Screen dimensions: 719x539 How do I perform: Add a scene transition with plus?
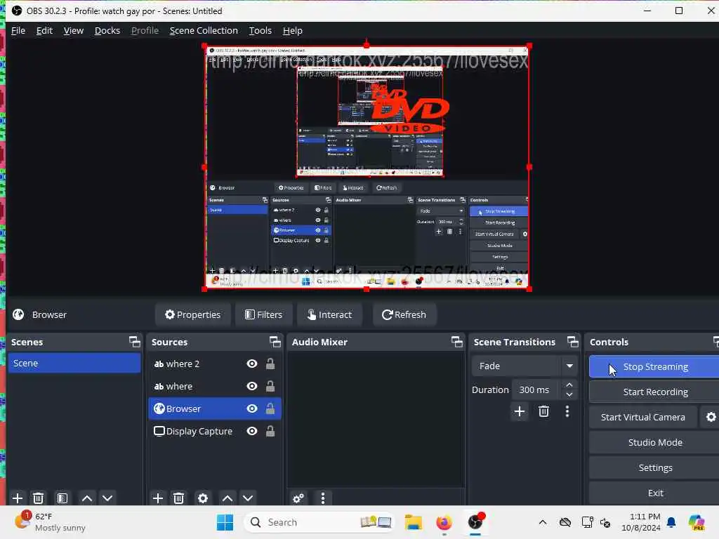520,411
